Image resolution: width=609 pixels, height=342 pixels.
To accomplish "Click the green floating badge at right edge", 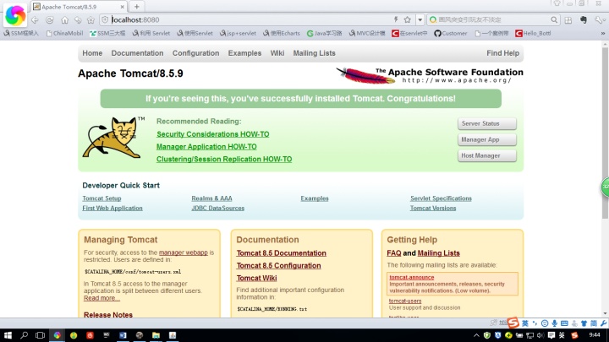I will 605,187.
